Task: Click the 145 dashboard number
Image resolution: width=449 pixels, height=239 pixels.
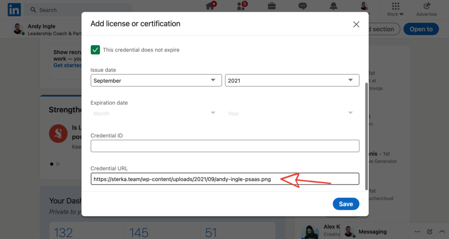Action: (139, 233)
